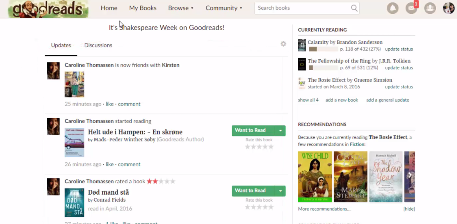Click Fellowship of the Ring progress bar
The image size is (457, 224).
323,68
